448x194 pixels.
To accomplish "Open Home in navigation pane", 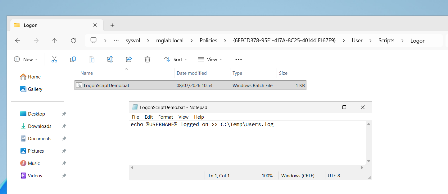I will (30, 77).
